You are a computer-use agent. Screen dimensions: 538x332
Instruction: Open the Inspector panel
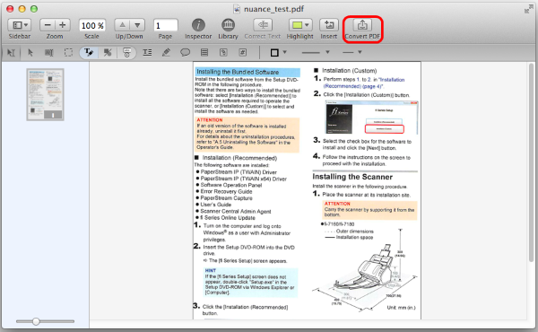(198, 25)
